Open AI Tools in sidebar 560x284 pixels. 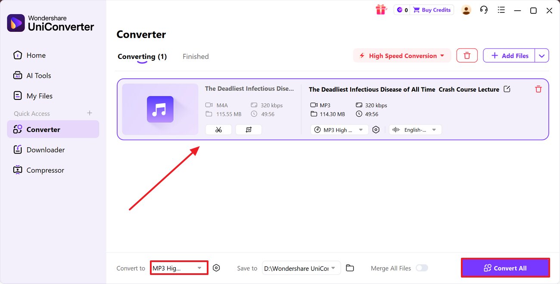coord(53,75)
